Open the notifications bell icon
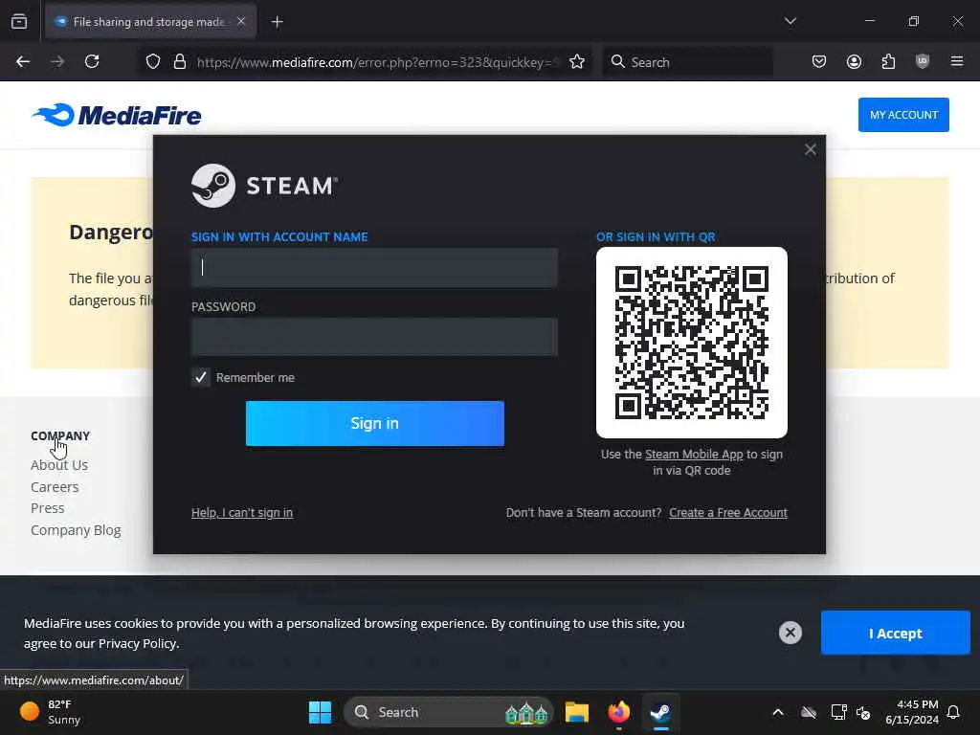The height and width of the screenshot is (735, 980). [x=954, y=712]
